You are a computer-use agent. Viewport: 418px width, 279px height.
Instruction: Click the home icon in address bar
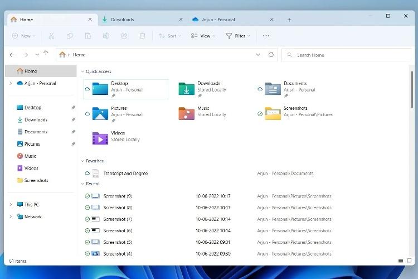(62, 55)
